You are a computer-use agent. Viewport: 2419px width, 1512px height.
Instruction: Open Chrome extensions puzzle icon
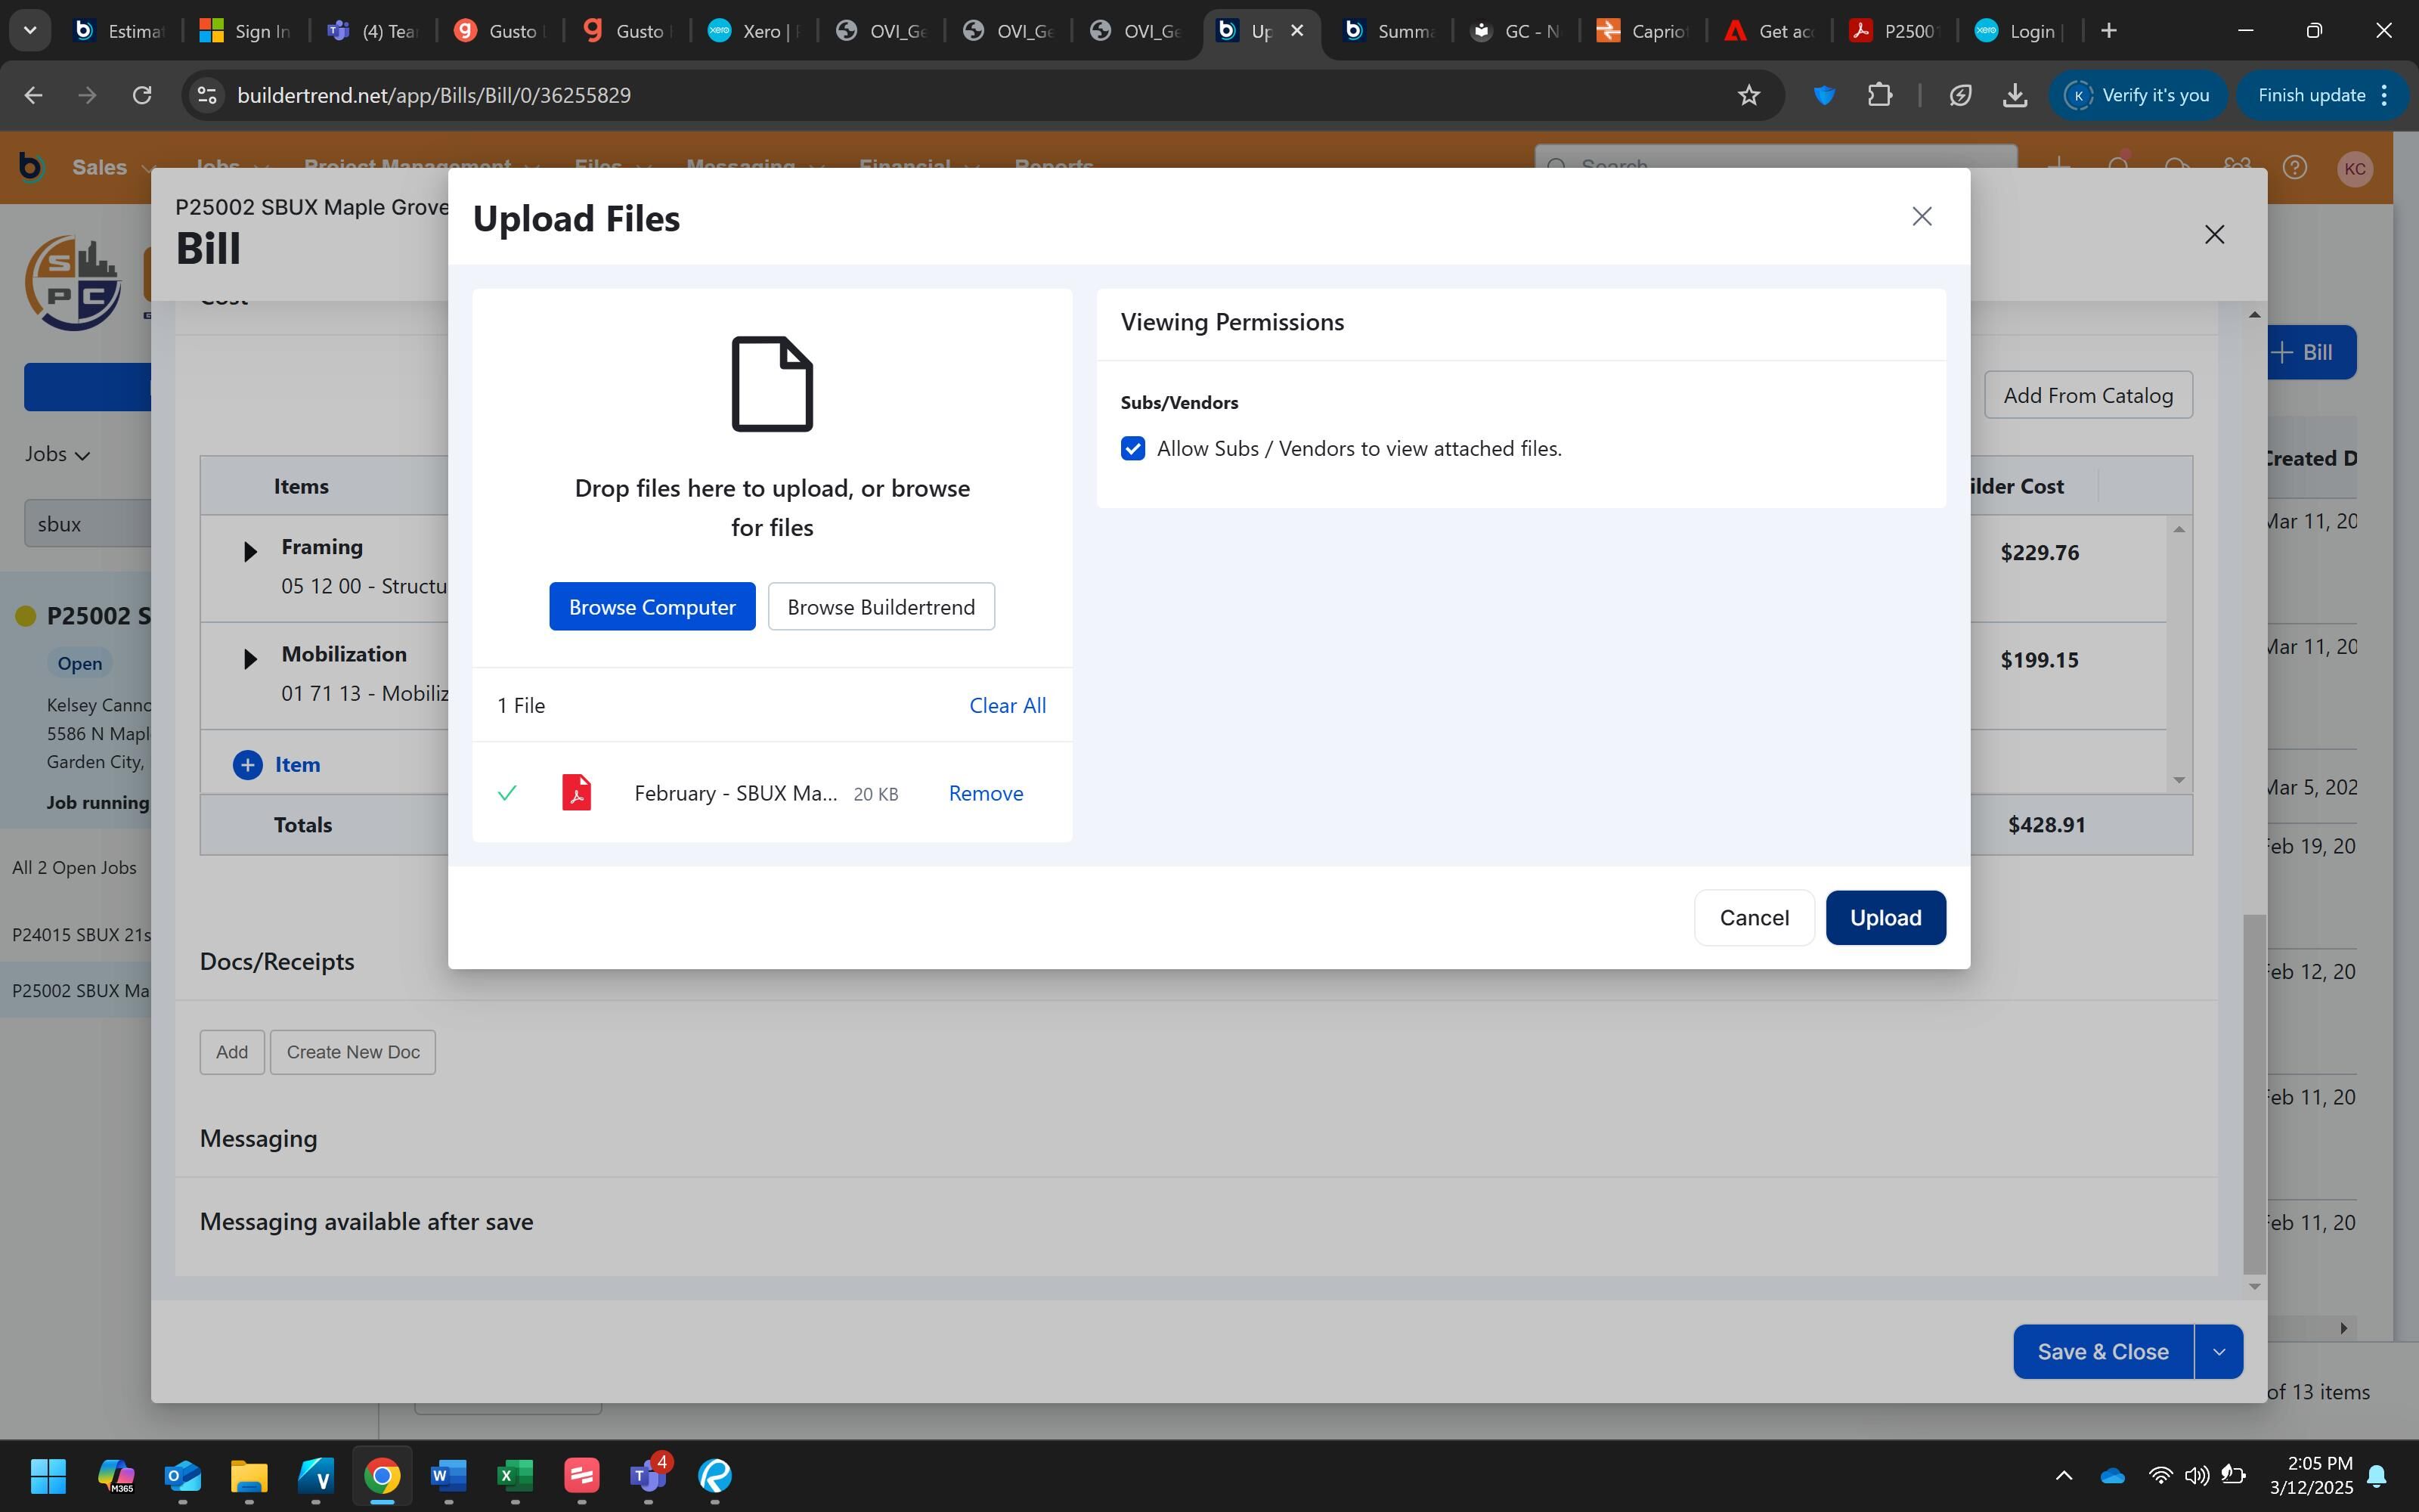pos(1880,95)
